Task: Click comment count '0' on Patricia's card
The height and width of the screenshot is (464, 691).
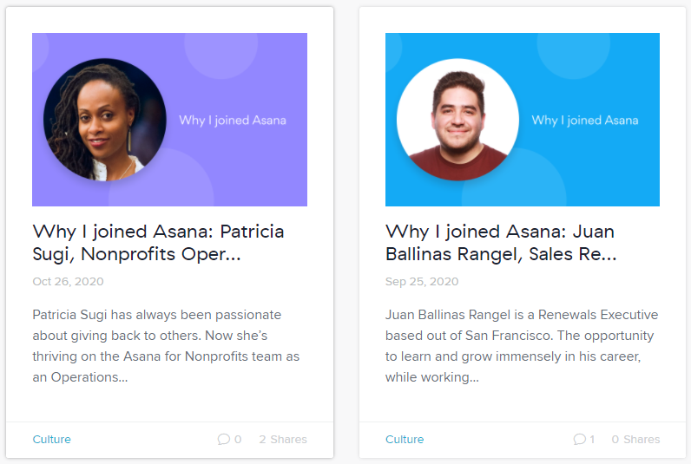Action: (x=238, y=440)
